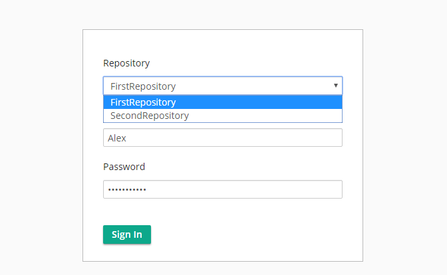The width and height of the screenshot is (447, 275).
Task: Click empty area right of Sign In button
Action: pyautogui.click(x=242, y=234)
